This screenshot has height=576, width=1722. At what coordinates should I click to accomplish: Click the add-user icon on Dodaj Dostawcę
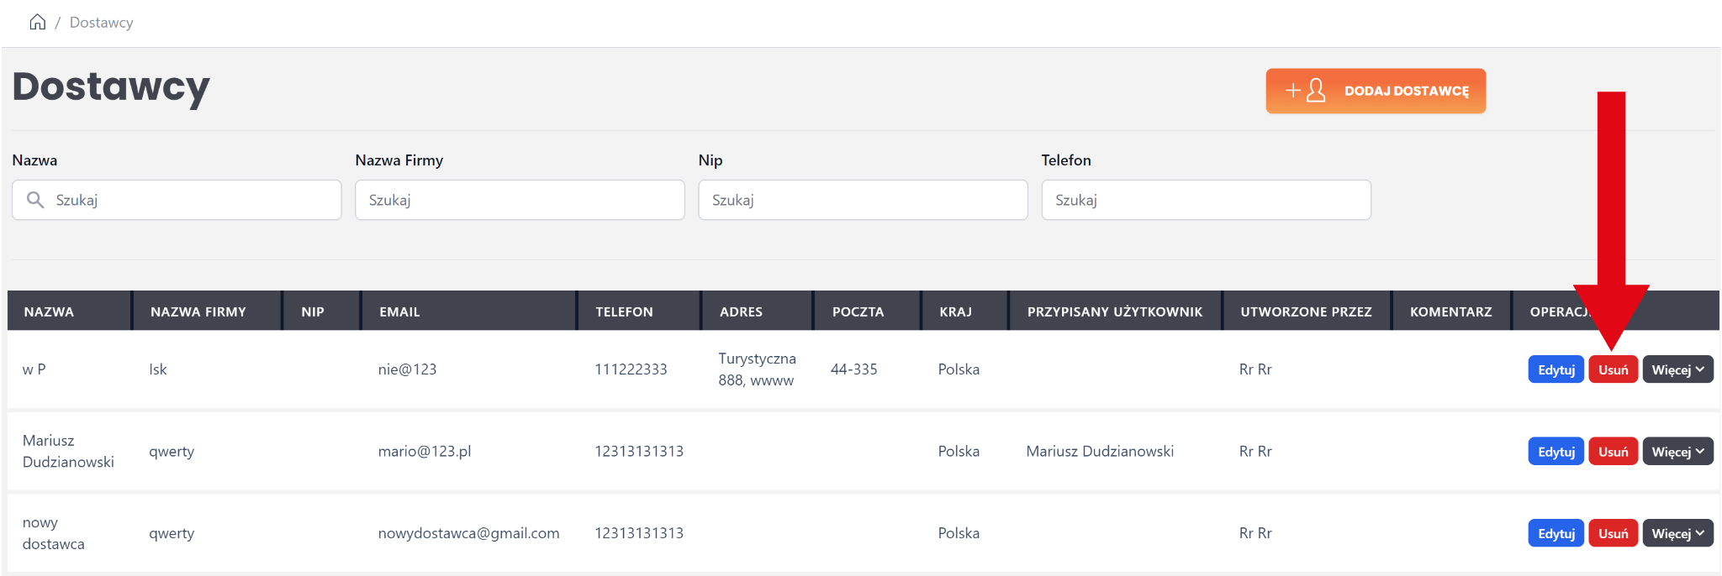[x=1306, y=91]
